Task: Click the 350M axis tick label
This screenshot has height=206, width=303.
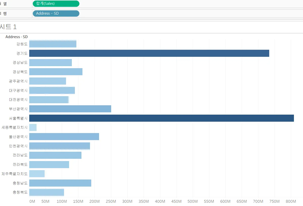Action: pyautogui.click(x=144, y=201)
